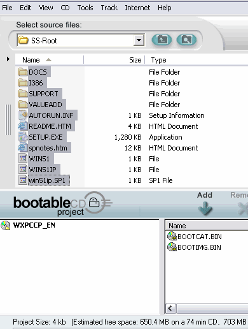Click the project list scroll left arrow

170,309
